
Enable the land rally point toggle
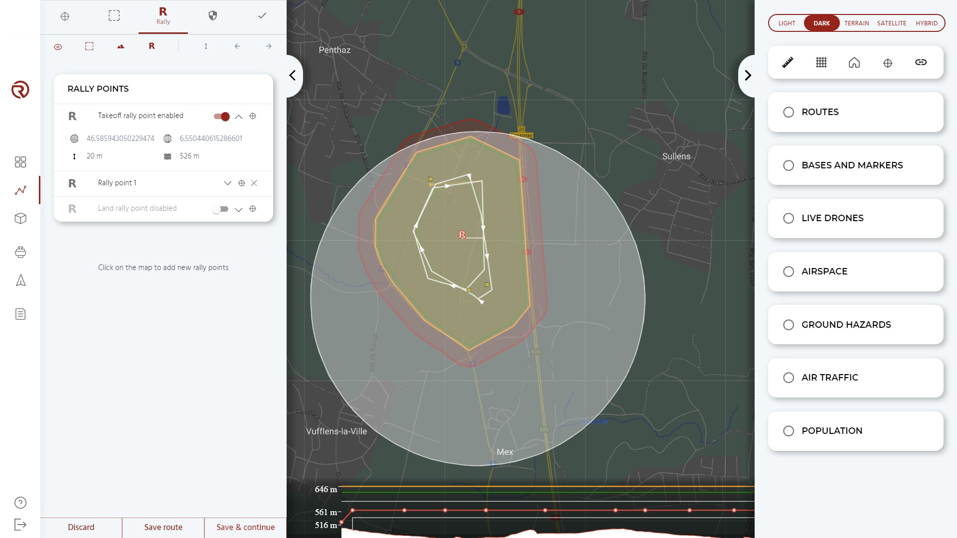tap(220, 209)
